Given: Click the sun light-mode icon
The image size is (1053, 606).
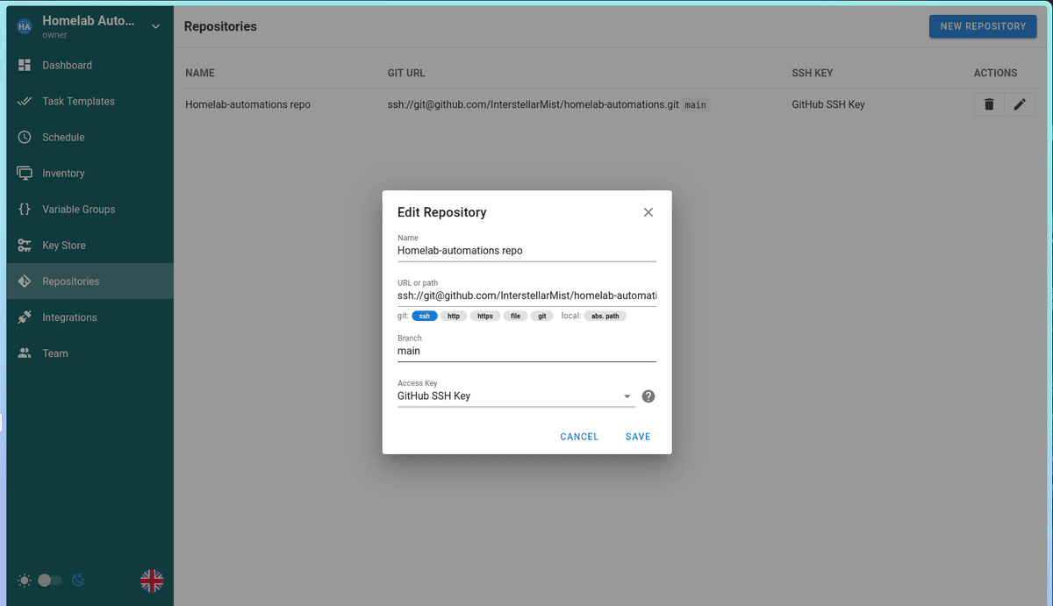Looking at the screenshot, I should 25,580.
